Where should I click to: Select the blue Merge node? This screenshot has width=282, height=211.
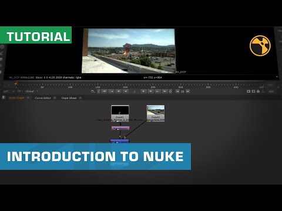(119, 141)
